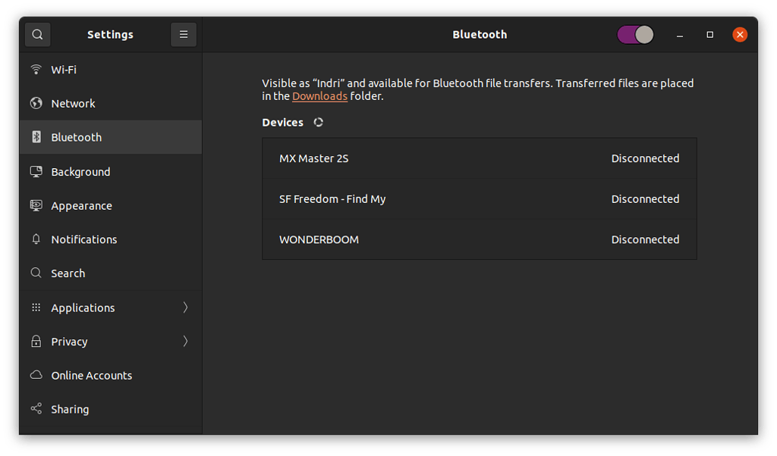Select the WONDERBOOM device row
Image resolution: width=777 pixels, height=456 pixels.
[x=479, y=239]
